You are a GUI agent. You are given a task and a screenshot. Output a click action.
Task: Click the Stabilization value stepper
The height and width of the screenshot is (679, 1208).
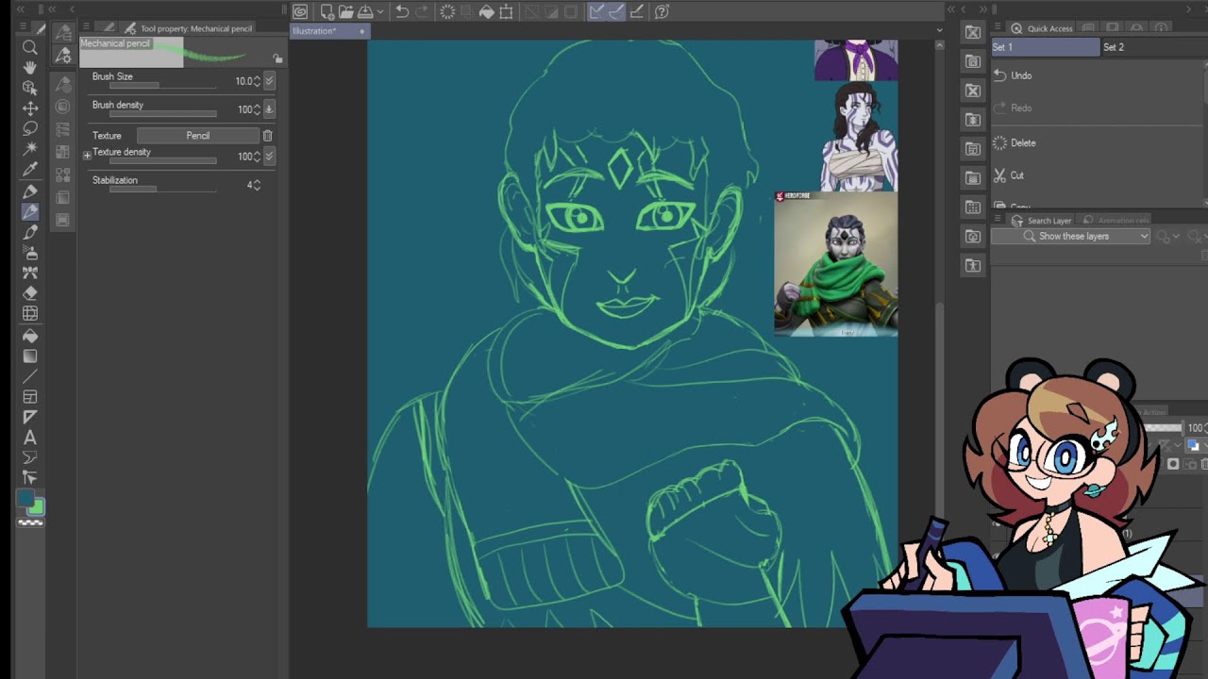(257, 185)
